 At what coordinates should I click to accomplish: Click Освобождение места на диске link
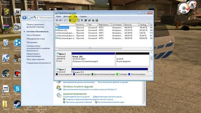coord(76,97)
